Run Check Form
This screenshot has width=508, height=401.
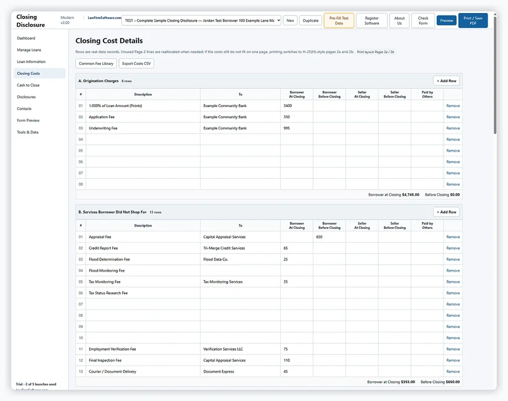423,20
